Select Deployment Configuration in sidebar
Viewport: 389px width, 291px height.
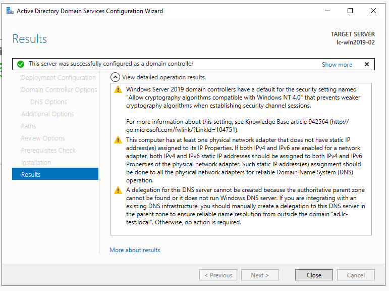(x=58, y=78)
